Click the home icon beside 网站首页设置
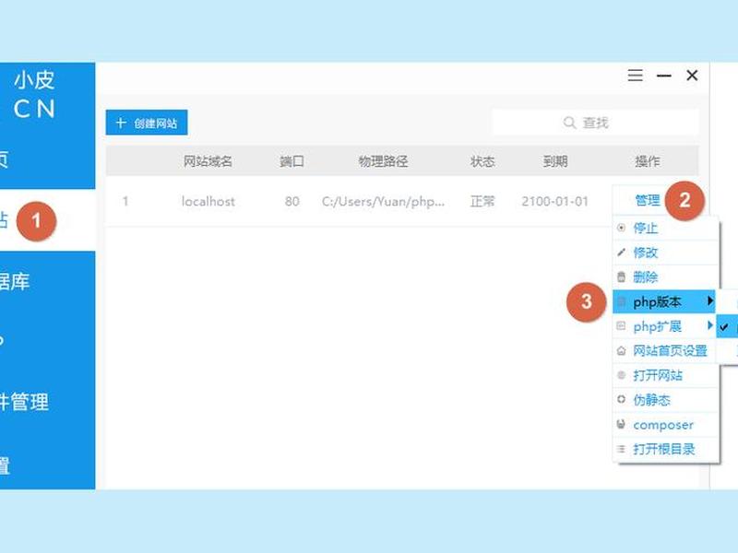738x553 pixels. (x=621, y=351)
